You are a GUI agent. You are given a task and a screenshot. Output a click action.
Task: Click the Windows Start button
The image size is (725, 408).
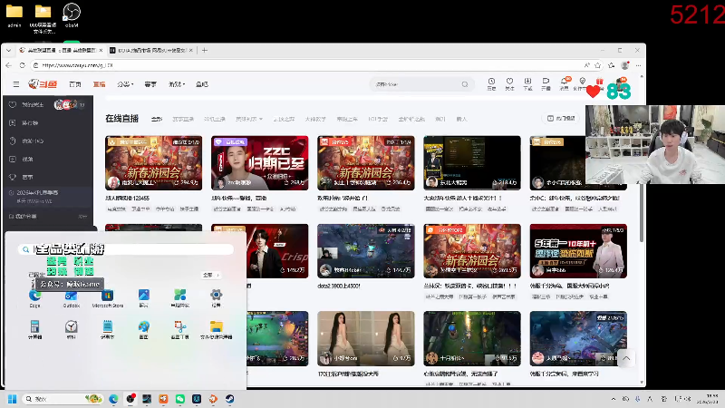point(13,399)
